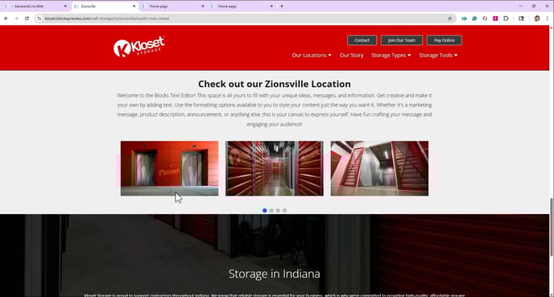
Task: Open the extensions puzzle icon
Action: (x=506, y=19)
